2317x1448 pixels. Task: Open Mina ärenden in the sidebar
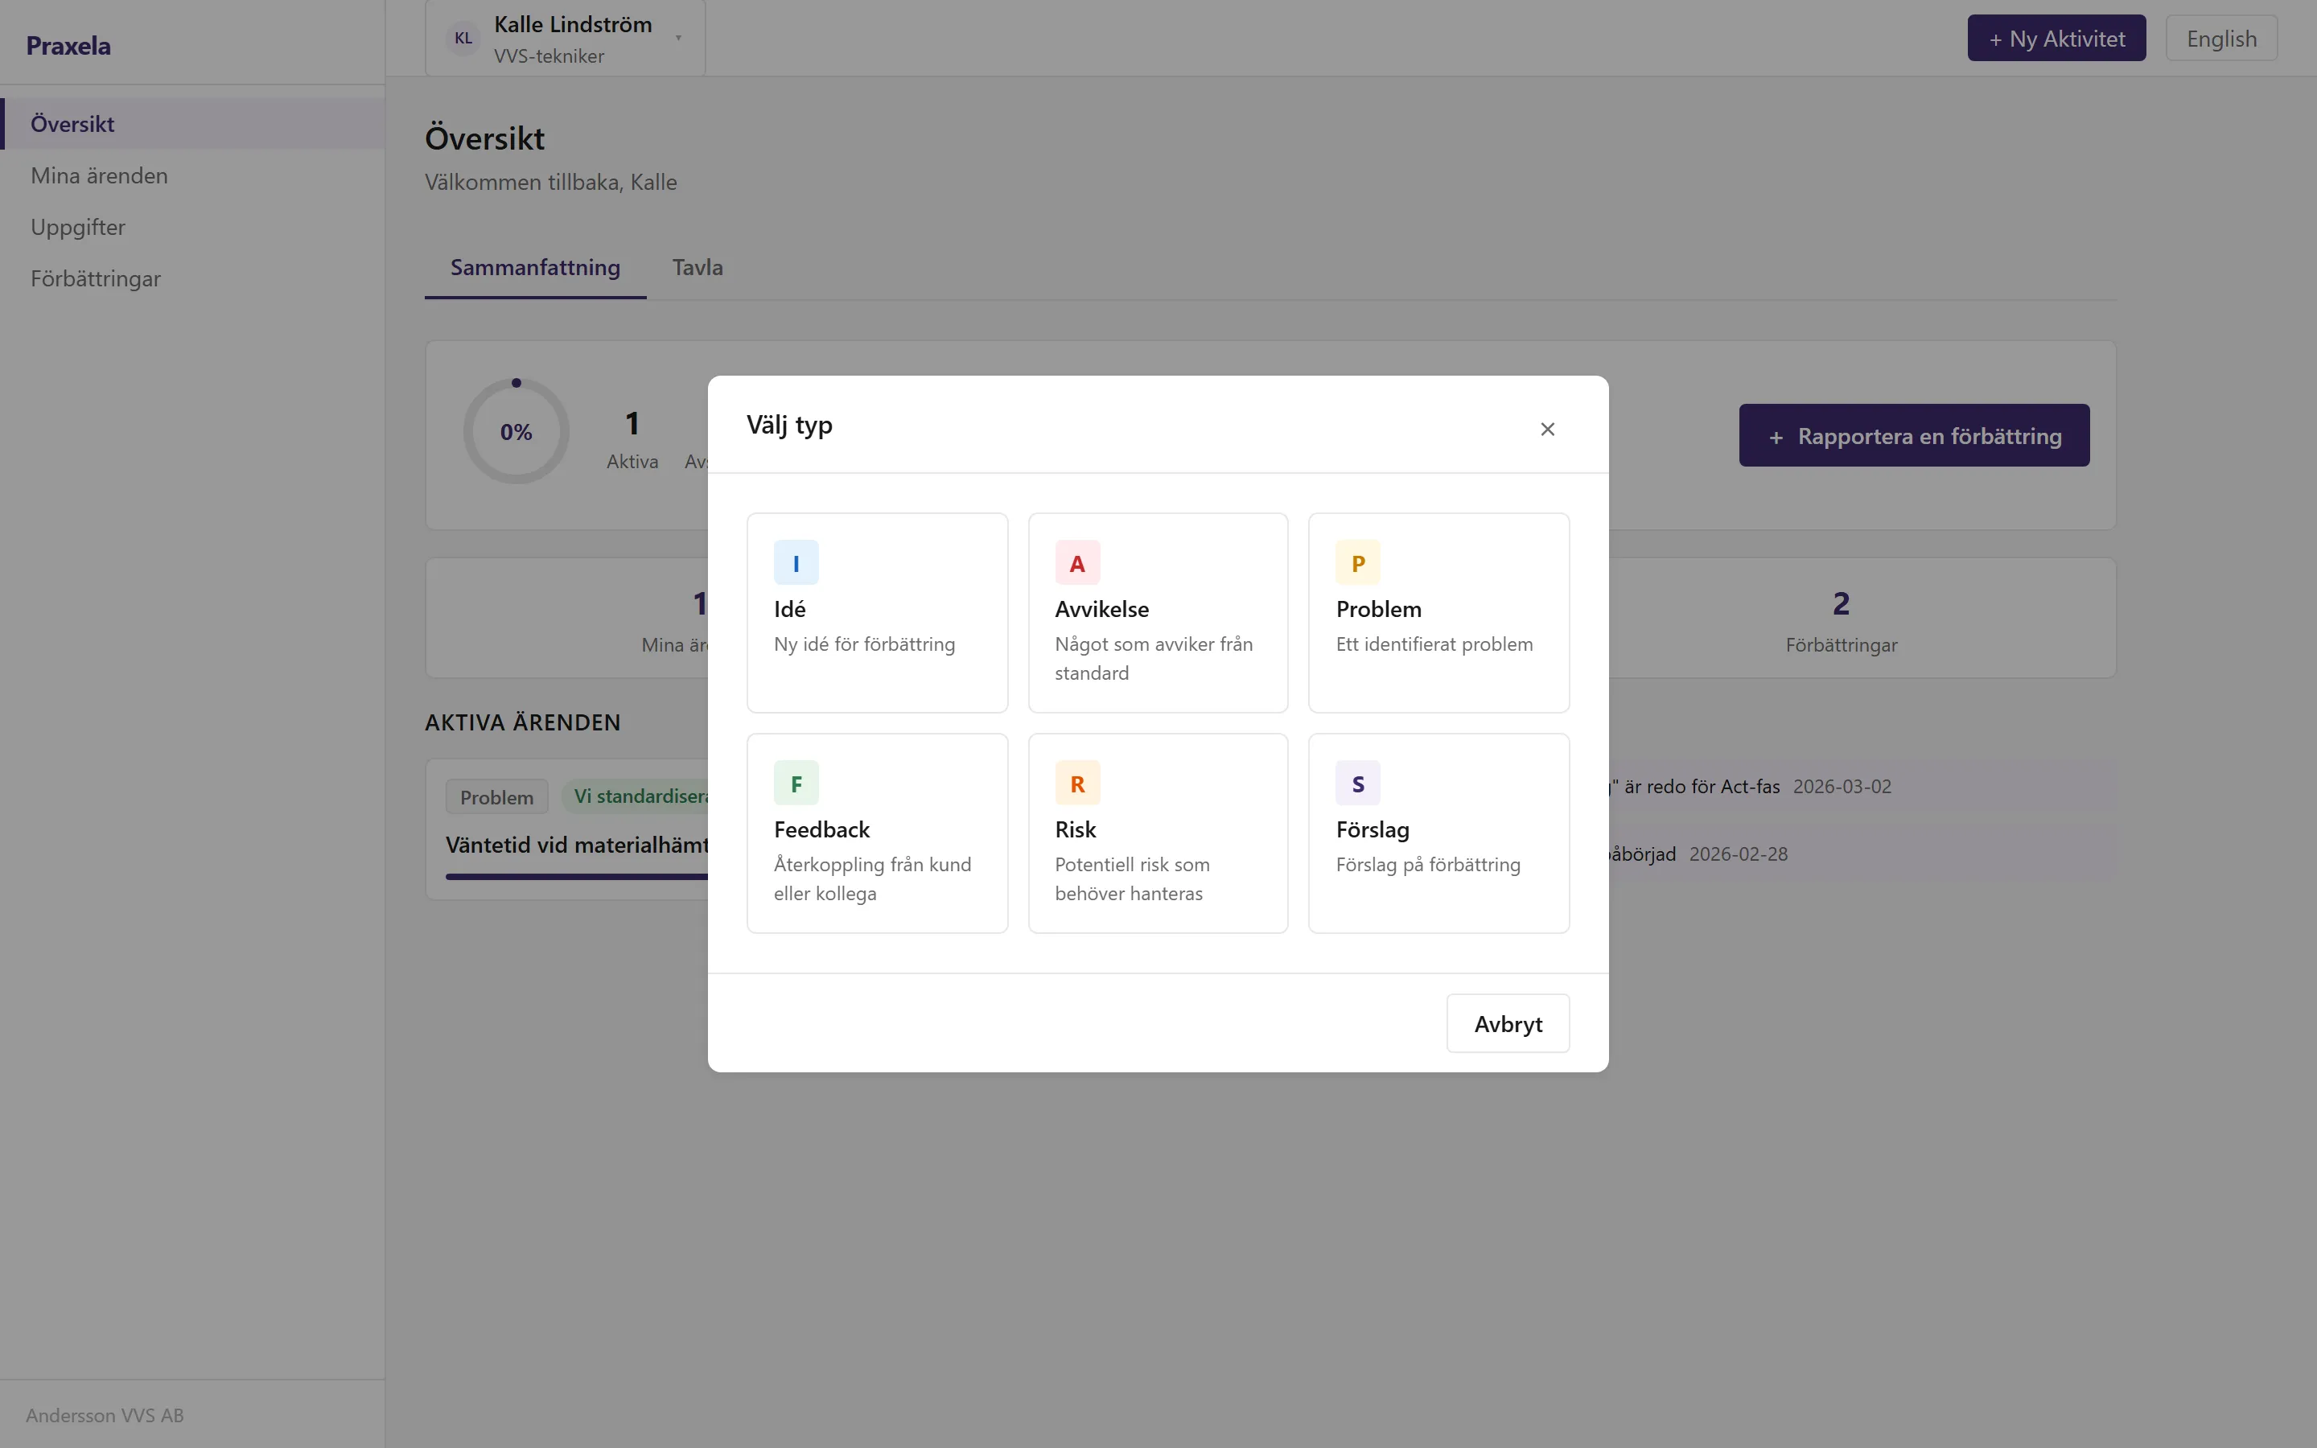pos(192,175)
